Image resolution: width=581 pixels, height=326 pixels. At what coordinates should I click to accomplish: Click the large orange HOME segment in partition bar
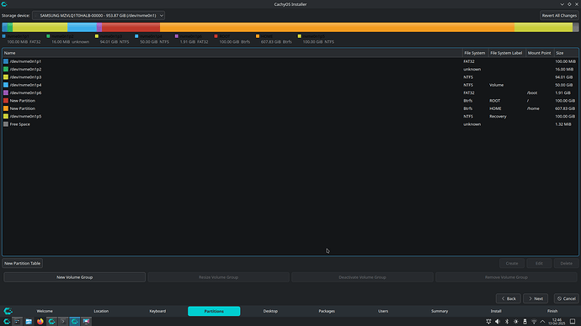tap(337, 27)
